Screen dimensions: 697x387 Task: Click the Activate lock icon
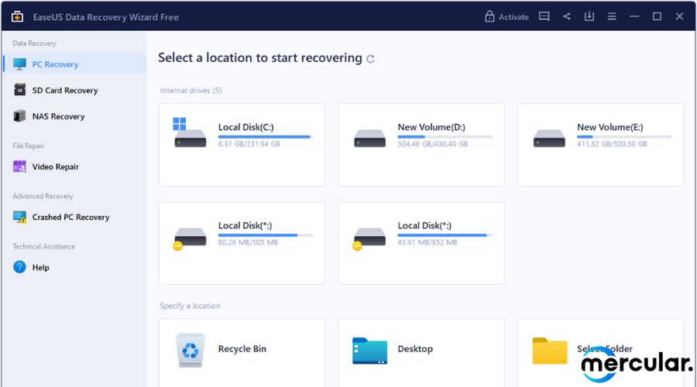489,16
